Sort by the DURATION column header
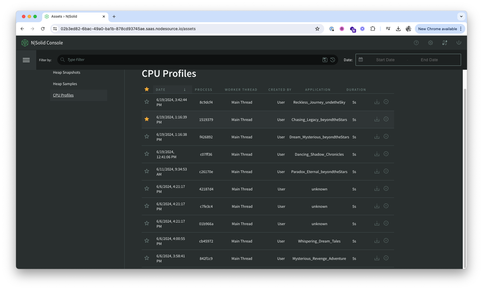The image size is (483, 290). tap(356, 90)
